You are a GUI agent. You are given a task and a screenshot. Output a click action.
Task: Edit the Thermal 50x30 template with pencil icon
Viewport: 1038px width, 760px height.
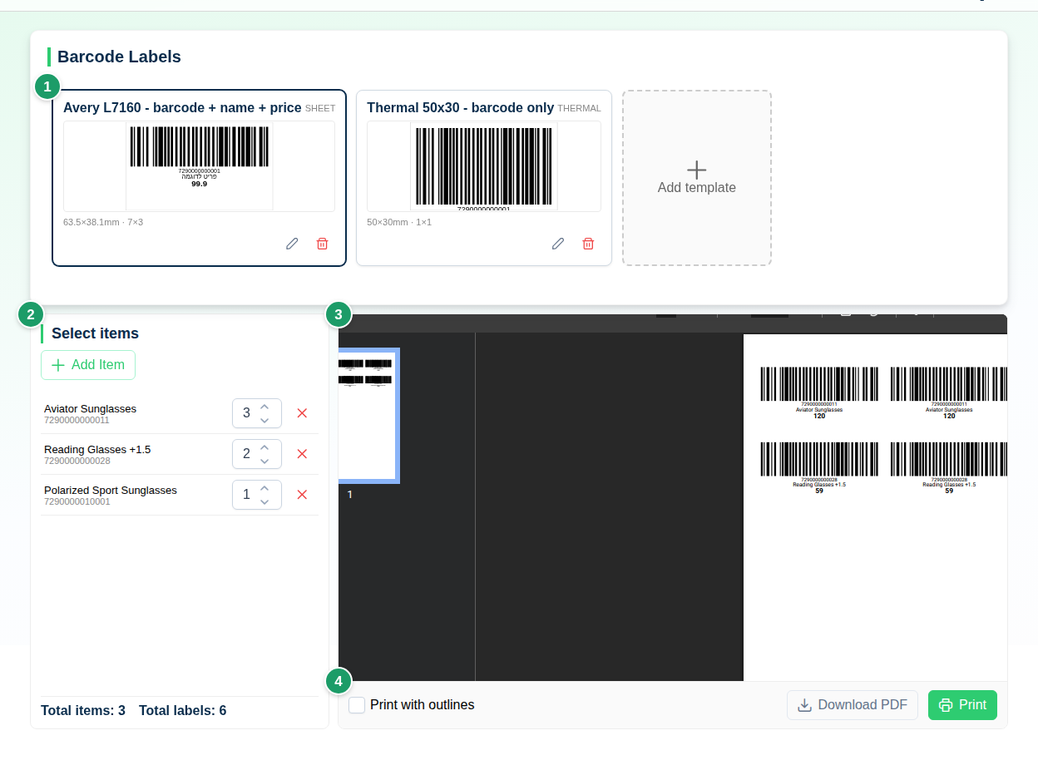(558, 244)
